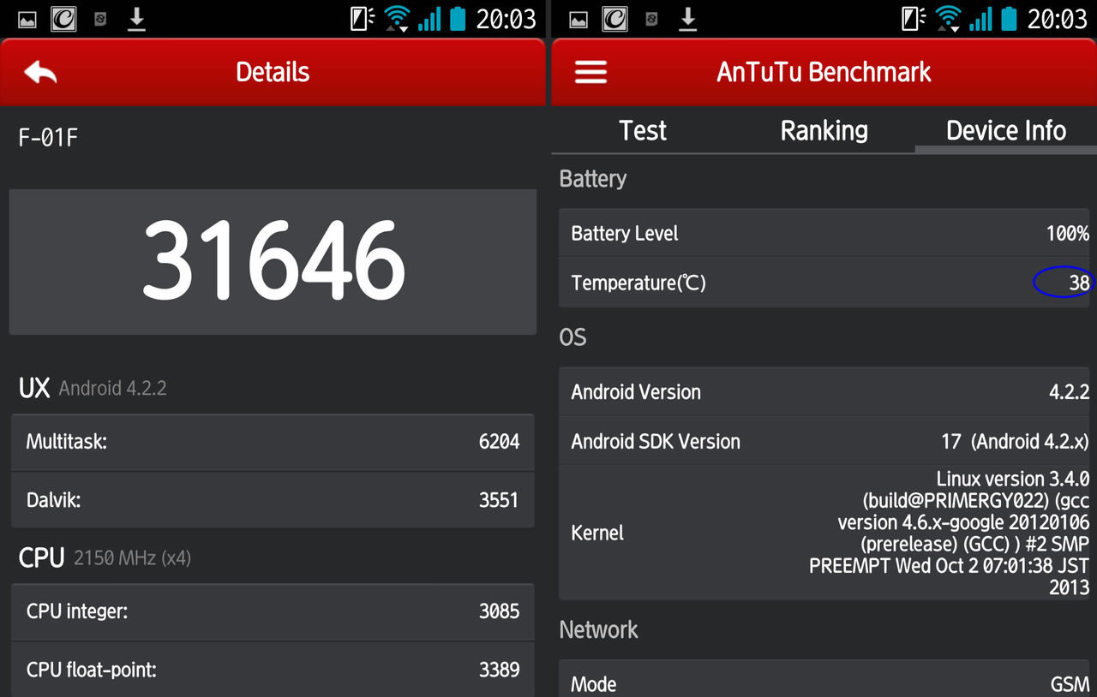Tap the C-logo notification icon above the Details screen
The width and height of the screenshot is (1097, 697).
(x=63, y=18)
